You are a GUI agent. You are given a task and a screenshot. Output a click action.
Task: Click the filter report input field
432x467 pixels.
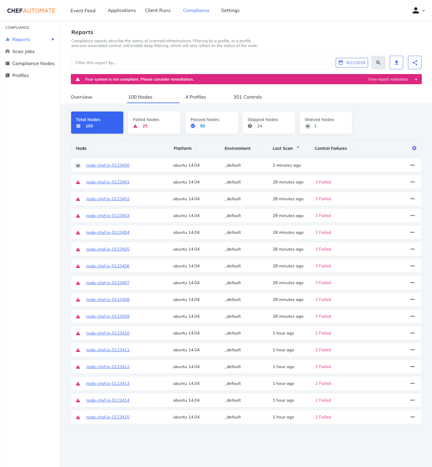pos(180,63)
